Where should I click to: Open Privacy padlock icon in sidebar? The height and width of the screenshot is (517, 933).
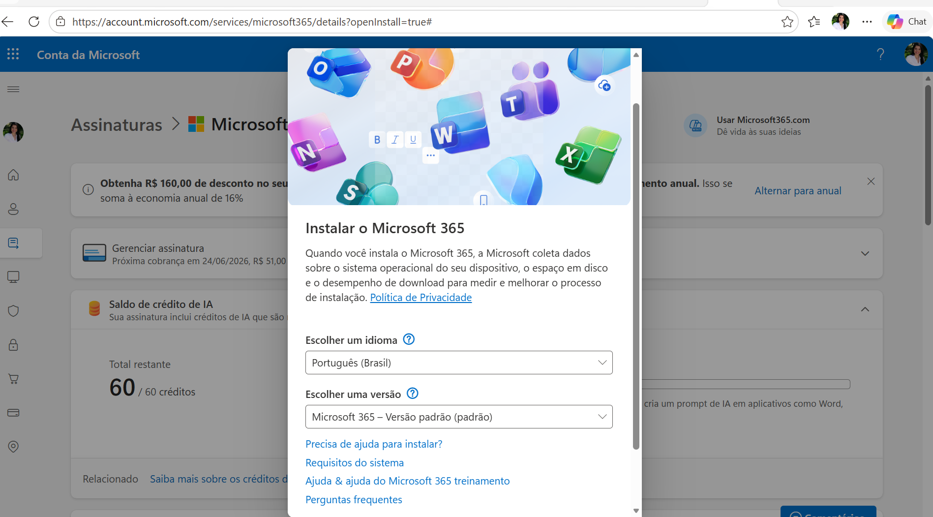click(13, 345)
